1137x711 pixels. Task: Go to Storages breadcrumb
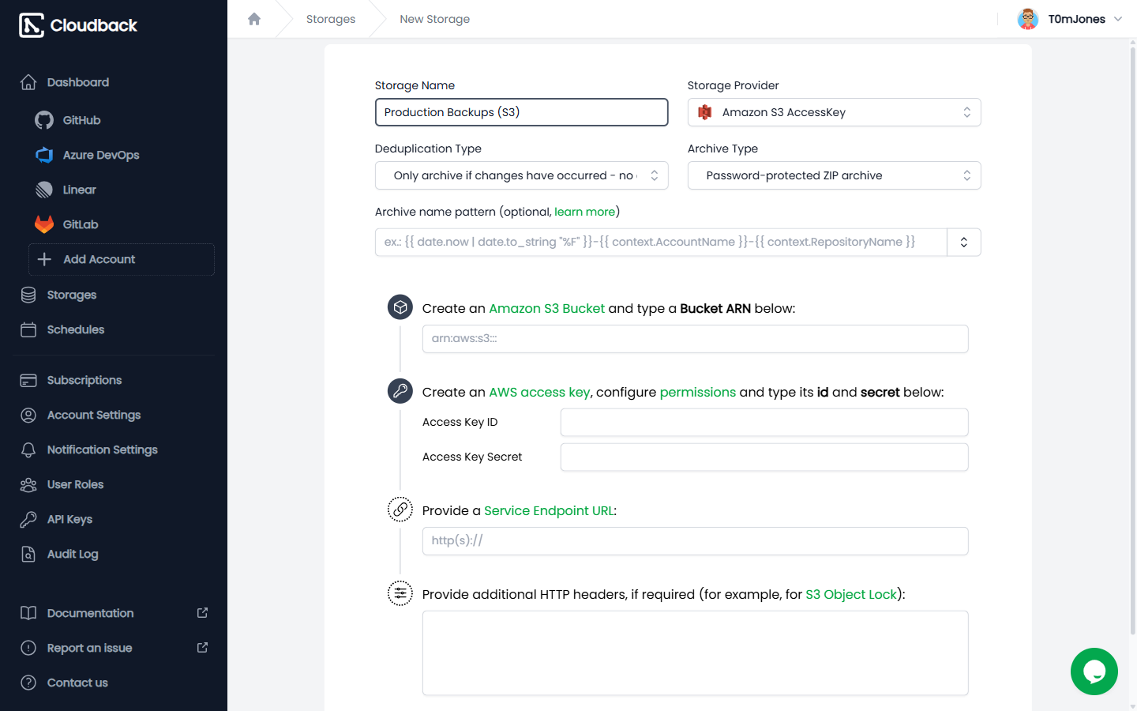point(331,19)
